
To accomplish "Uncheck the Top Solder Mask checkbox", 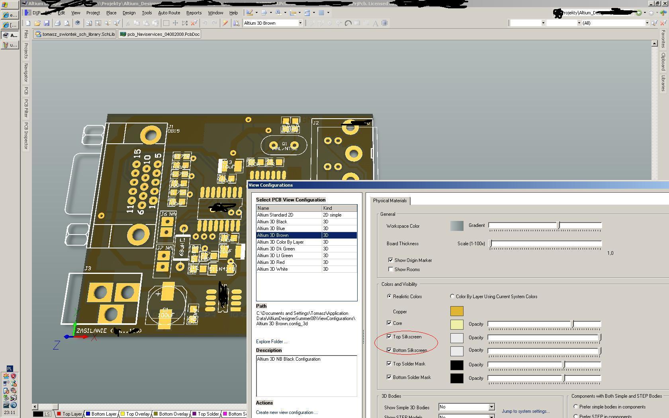I will [389, 363].
